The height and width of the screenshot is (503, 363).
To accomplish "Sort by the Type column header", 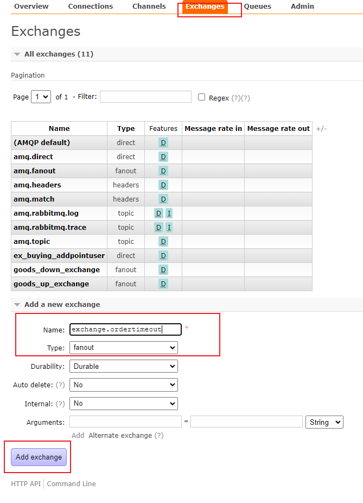I will pyautogui.click(x=125, y=128).
